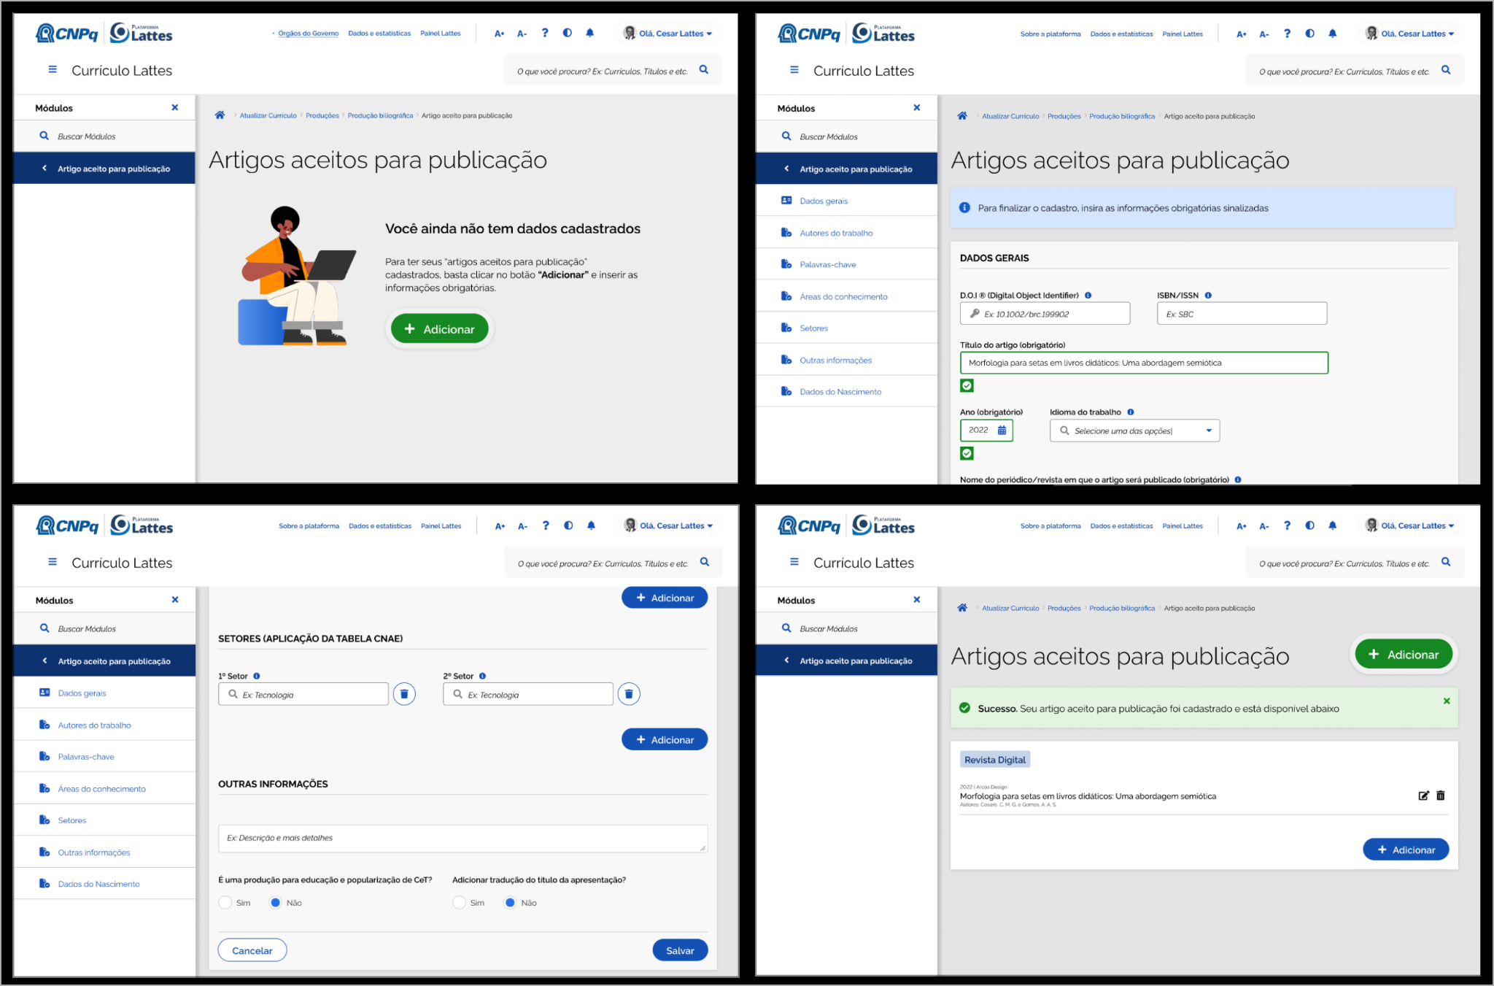Click the Cancelar button
The height and width of the screenshot is (986, 1494).
pyautogui.click(x=252, y=950)
